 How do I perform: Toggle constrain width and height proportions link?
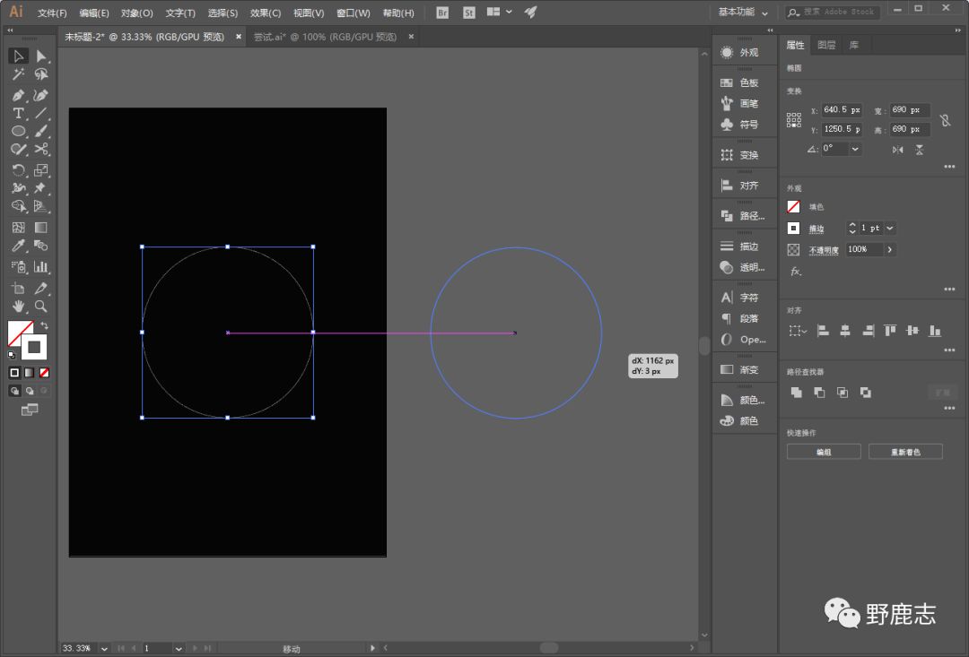pyautogui.click(x=945, y=120)
